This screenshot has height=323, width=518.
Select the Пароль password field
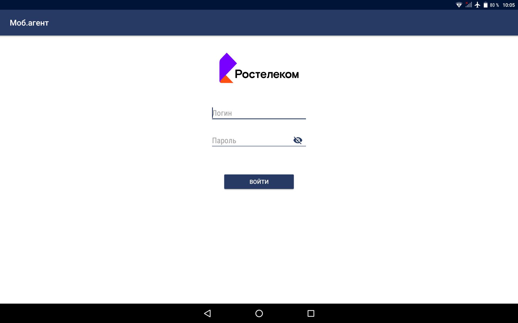[252, 141]
